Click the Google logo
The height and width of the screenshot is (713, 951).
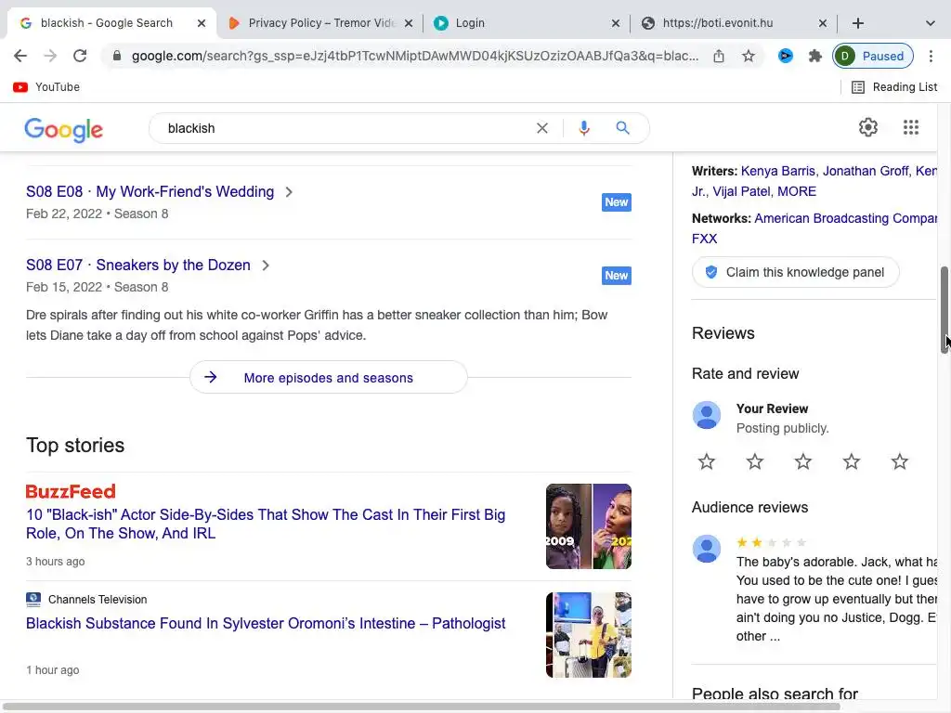64,129
